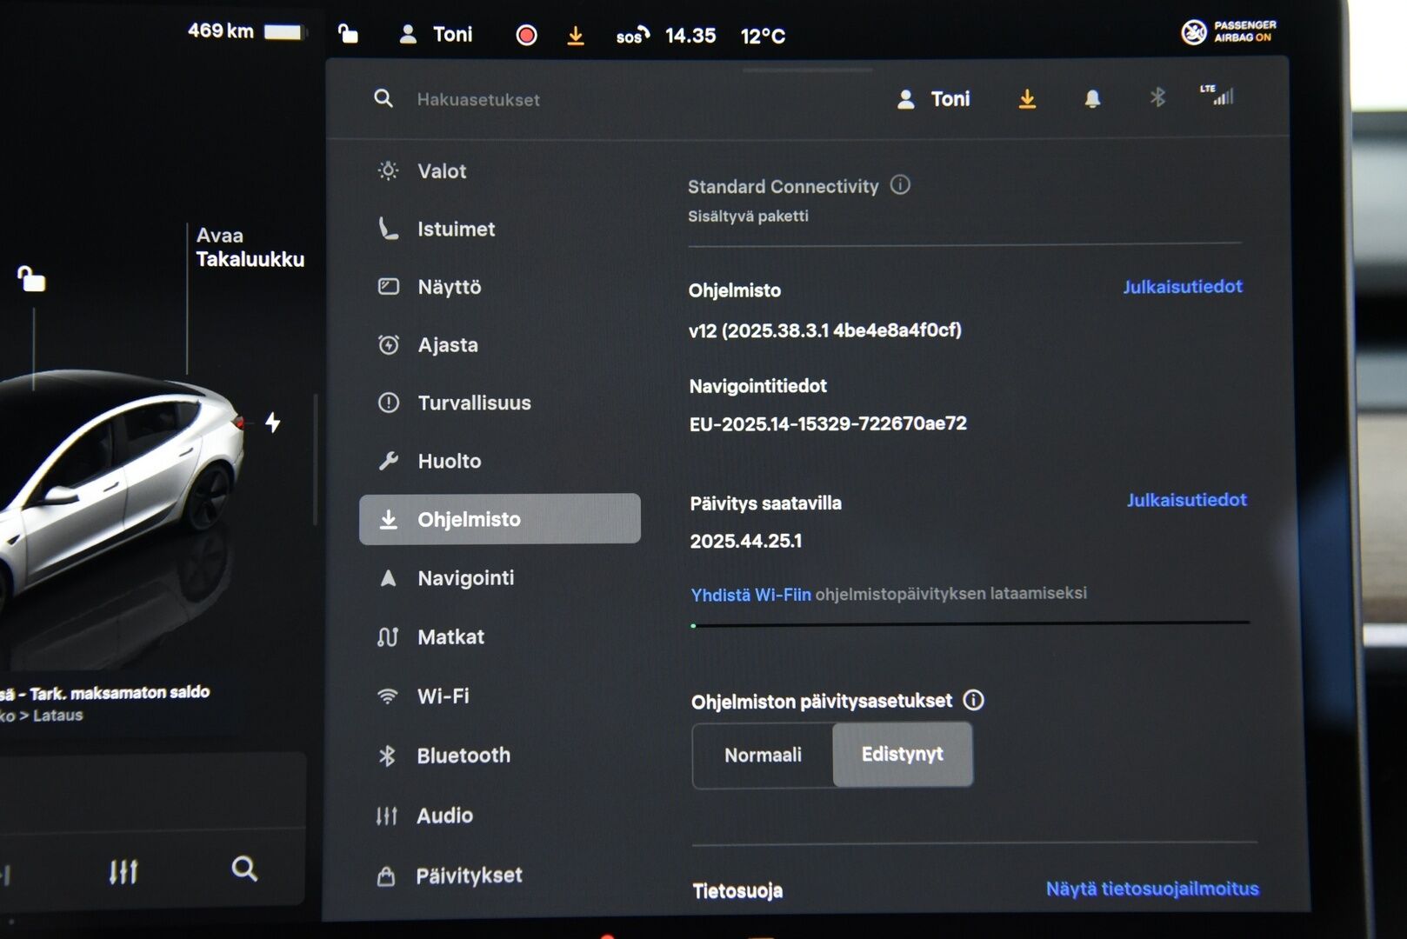Open the Päivitykset sidebar item
Viewport: 1407px width, 939px height.
click(470, 875)
